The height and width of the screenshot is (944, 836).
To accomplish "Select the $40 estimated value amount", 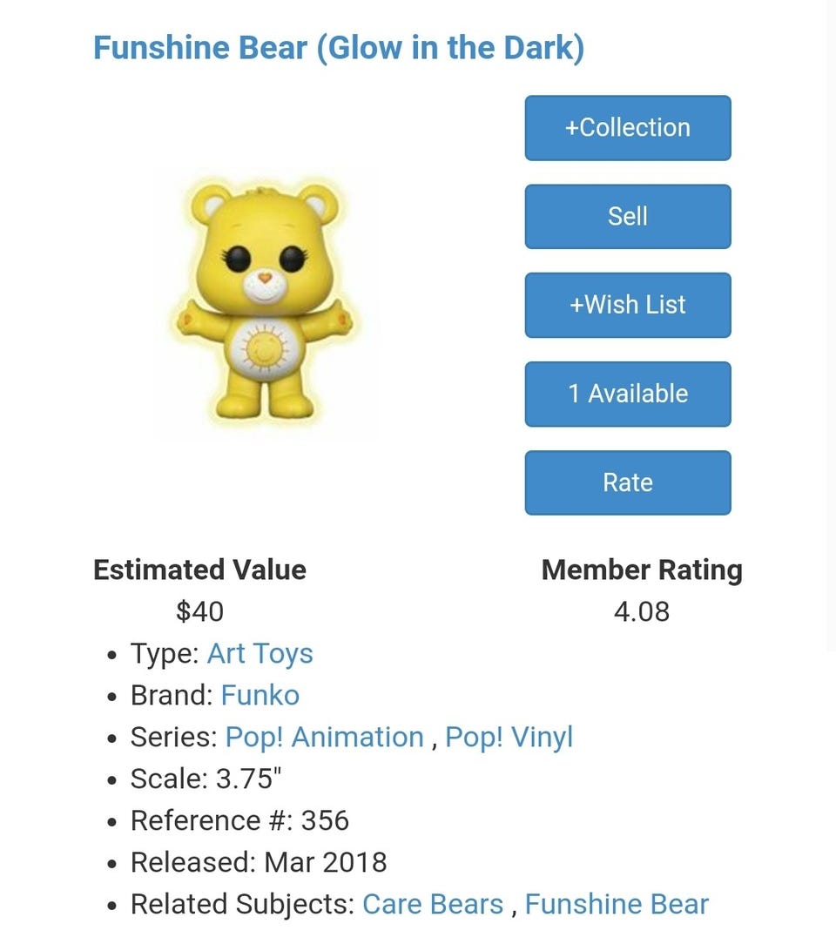I will 199,612.
